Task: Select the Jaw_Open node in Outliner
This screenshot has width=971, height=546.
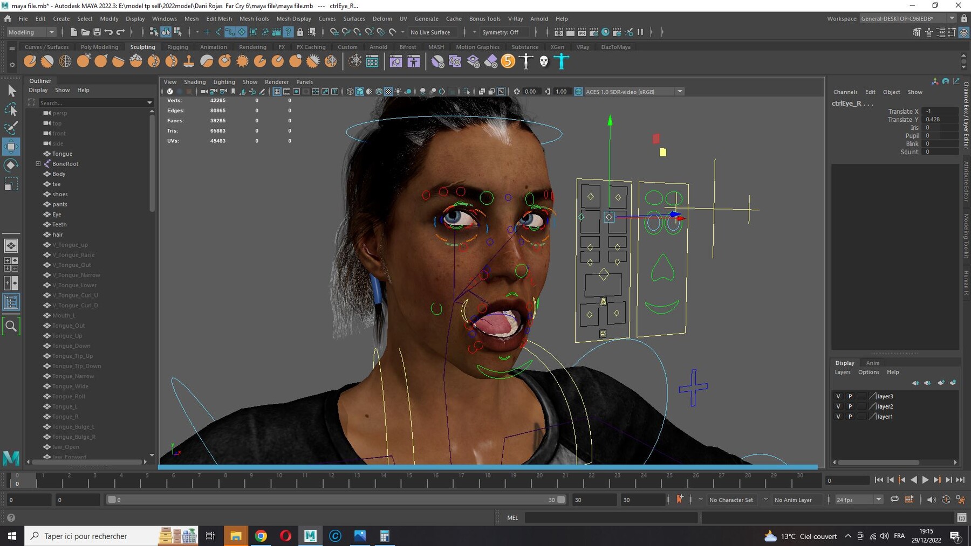Action: pyautogui.click(x=66, y=447)
